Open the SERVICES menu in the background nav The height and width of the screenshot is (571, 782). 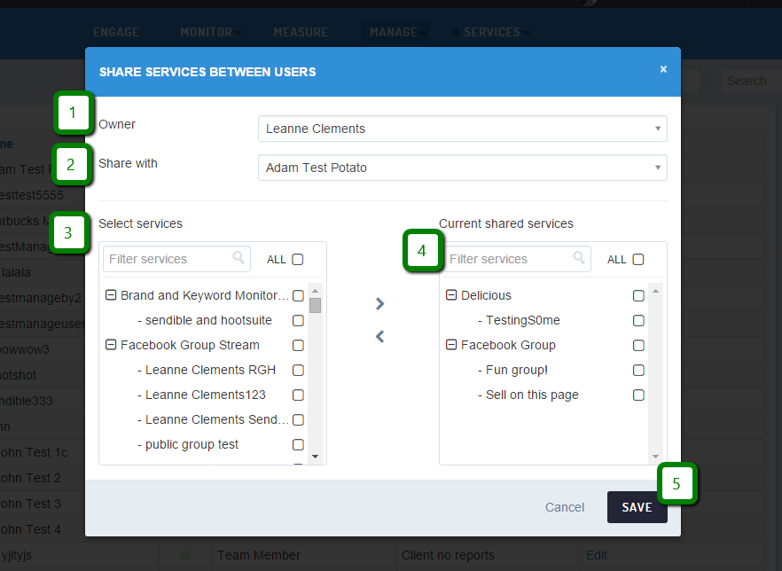tap(491, 33)
